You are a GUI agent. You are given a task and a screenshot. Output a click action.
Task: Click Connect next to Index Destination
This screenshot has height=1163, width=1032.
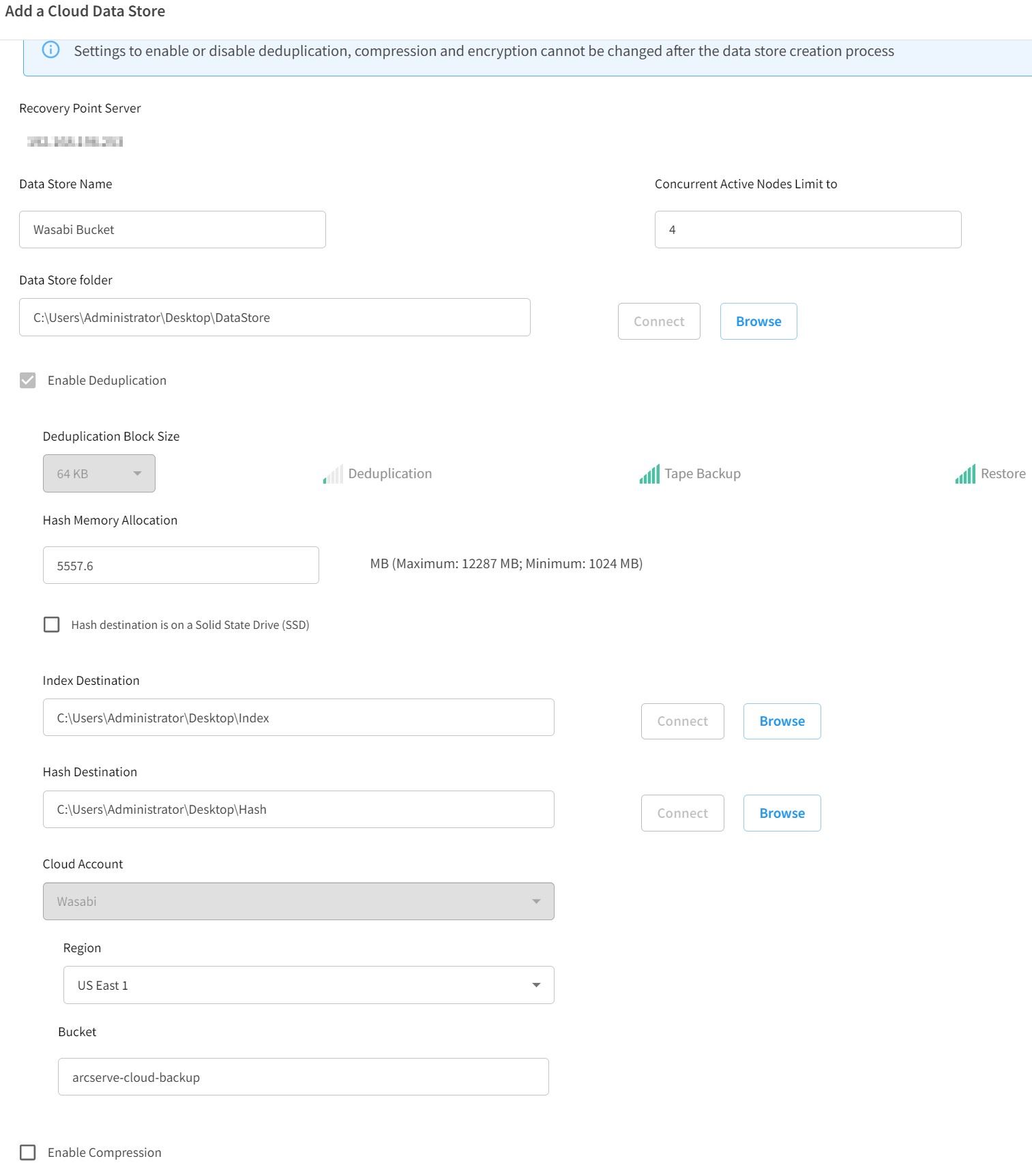pos(682,721)
